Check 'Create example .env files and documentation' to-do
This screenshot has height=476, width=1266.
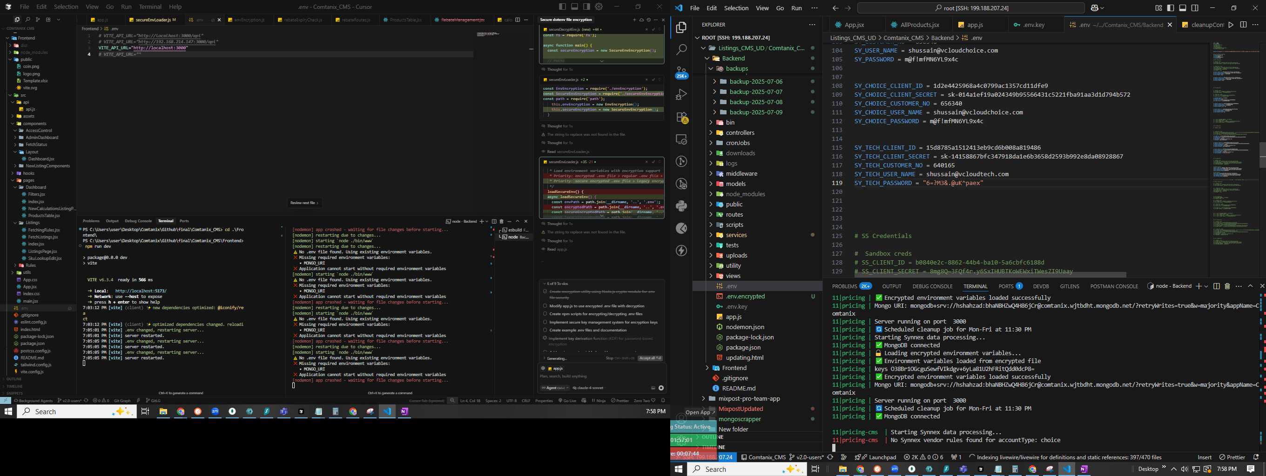[545, 330]
